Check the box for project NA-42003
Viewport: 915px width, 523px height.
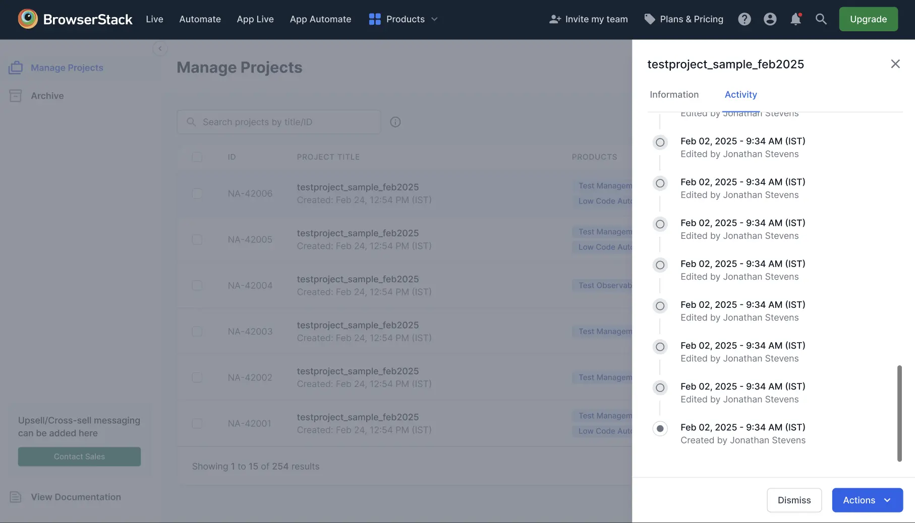coord(197,332)
